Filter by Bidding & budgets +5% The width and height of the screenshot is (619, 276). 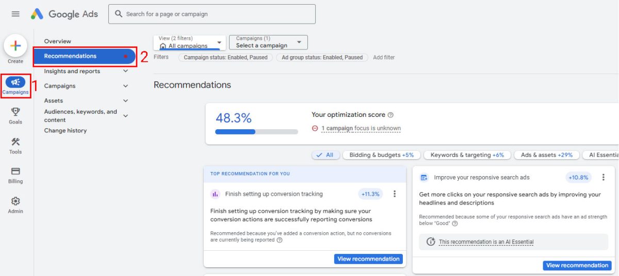click(382, 155)
